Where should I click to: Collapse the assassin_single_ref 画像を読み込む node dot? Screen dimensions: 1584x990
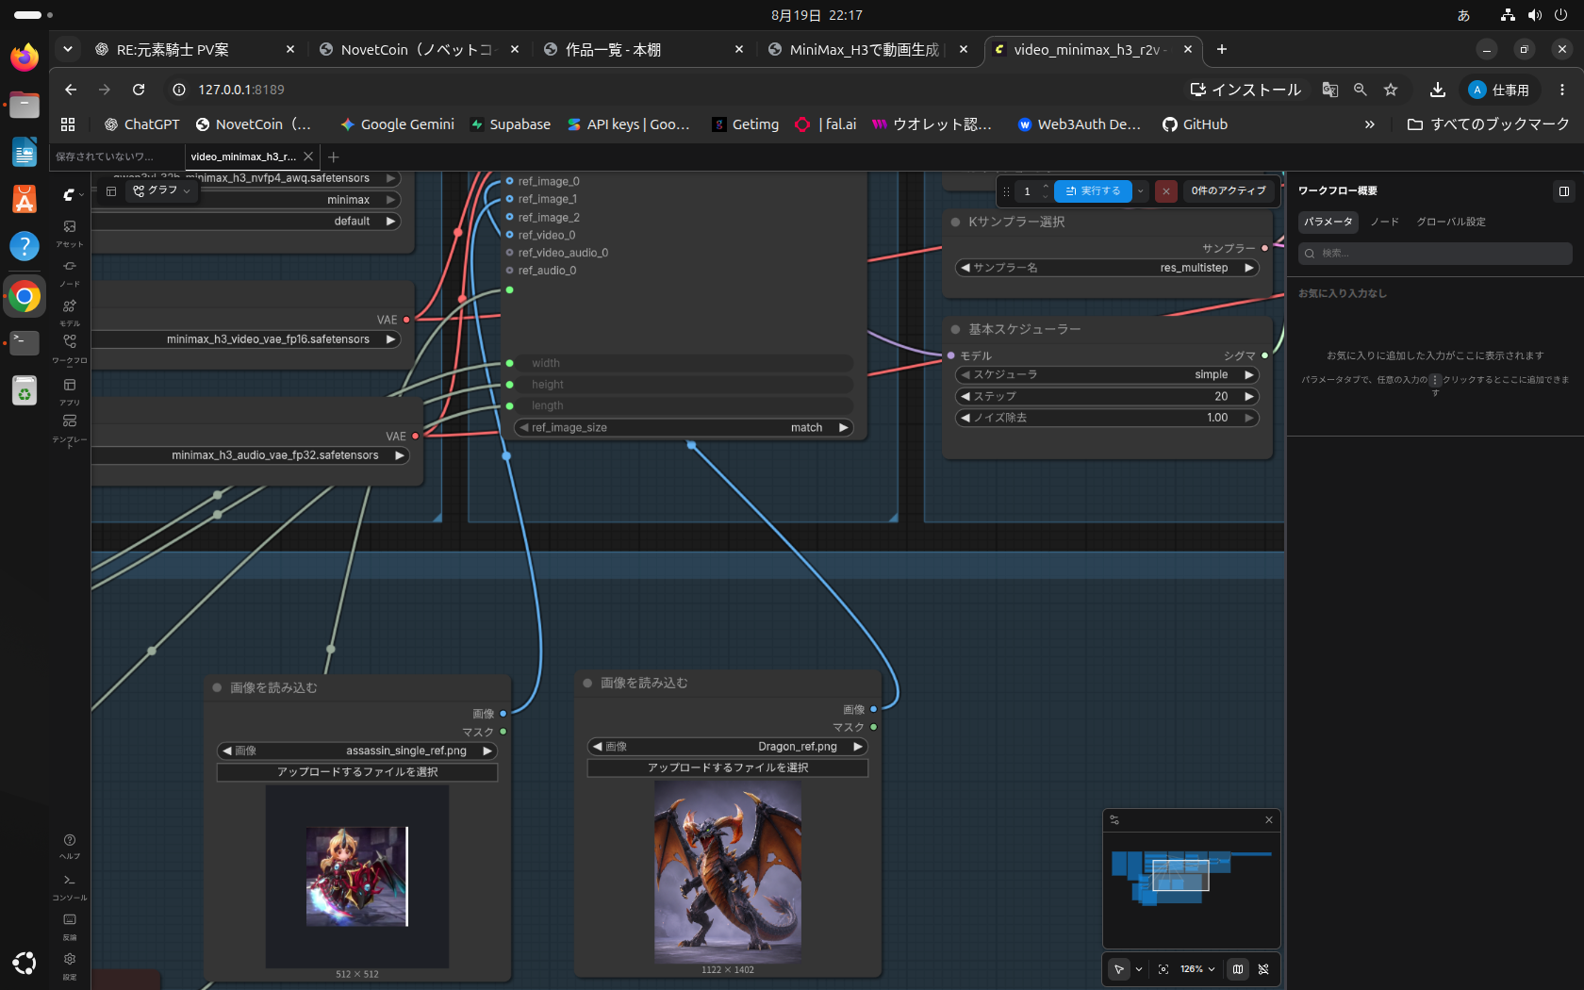[217, 688]
